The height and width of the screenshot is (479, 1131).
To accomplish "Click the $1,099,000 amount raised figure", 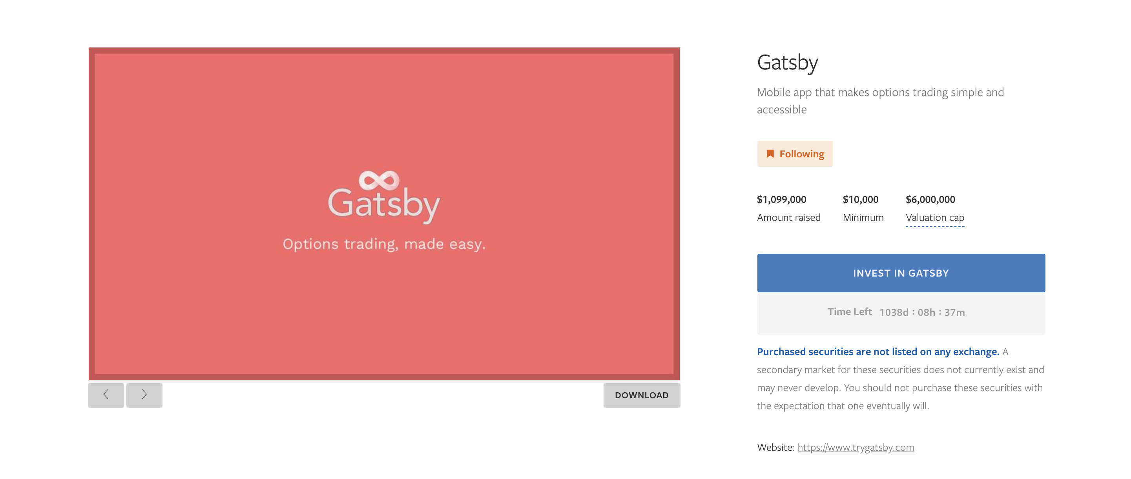I will tap(781, 199).
